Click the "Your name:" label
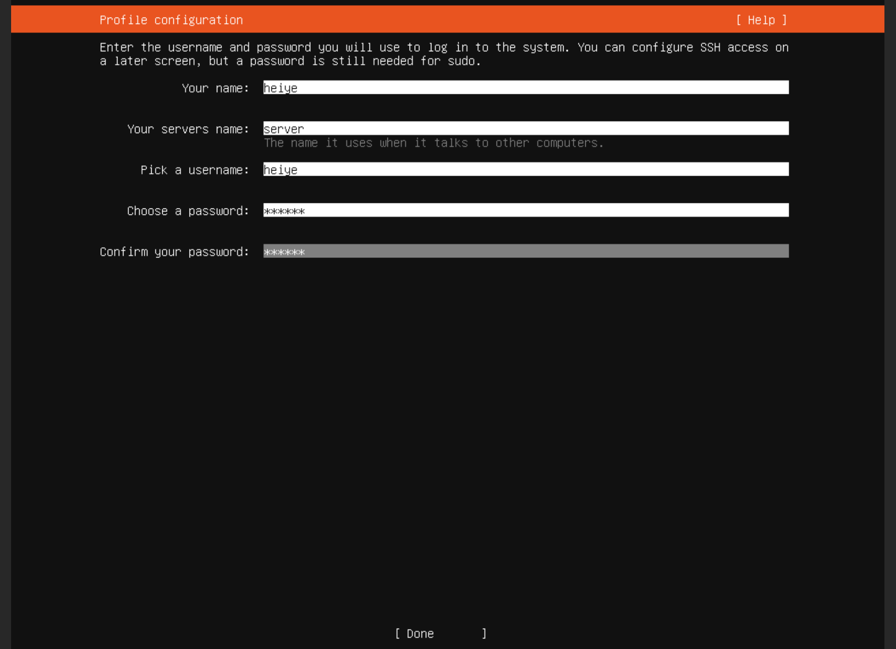The image size is (896, 649). (215, 88)
